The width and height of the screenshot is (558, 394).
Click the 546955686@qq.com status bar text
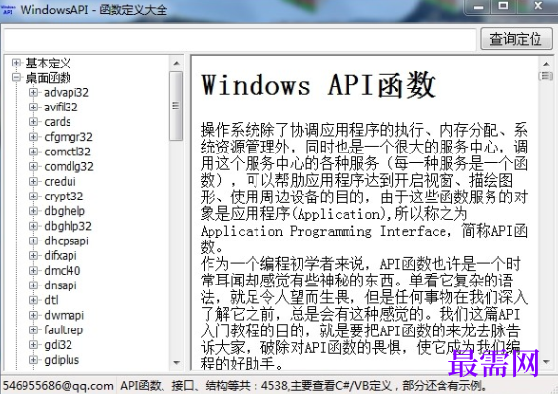pos(58,386)
